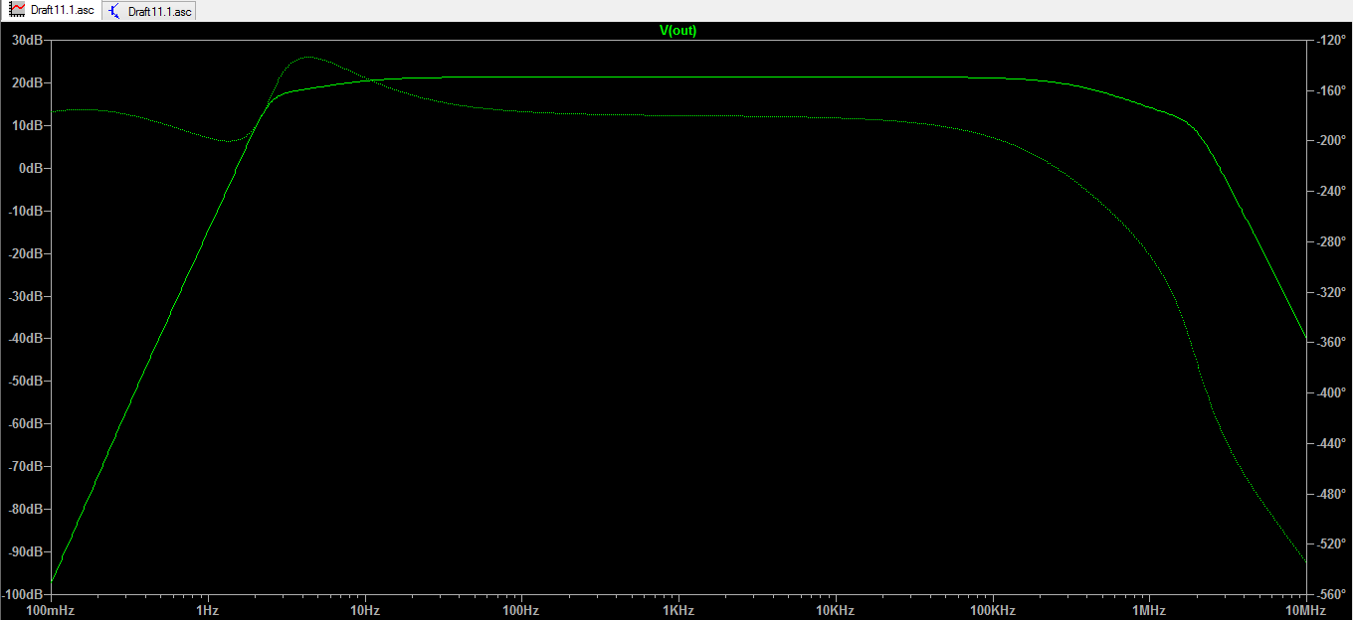The image size is (1353, 620).
Task: Click the -40dB left axis label
Action: pyautogui.click(x=25, y=340)
